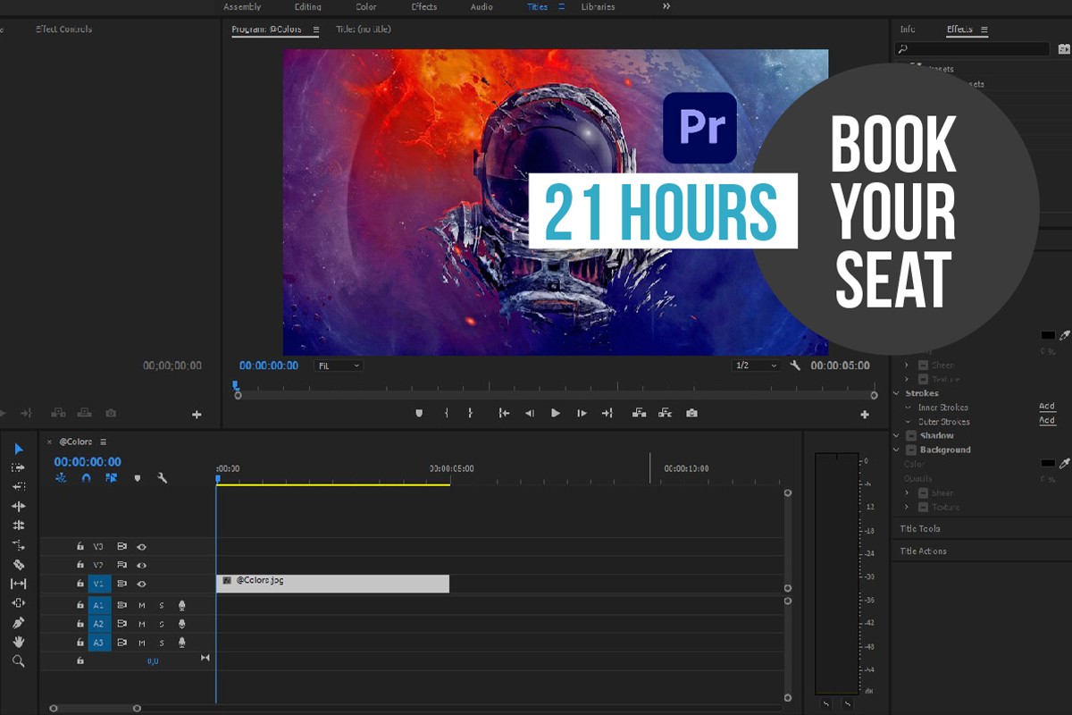Viewport: 1072px width, 715px height.
Task: Choose the Track Select Backward tool
Action: tap(18, 487)
